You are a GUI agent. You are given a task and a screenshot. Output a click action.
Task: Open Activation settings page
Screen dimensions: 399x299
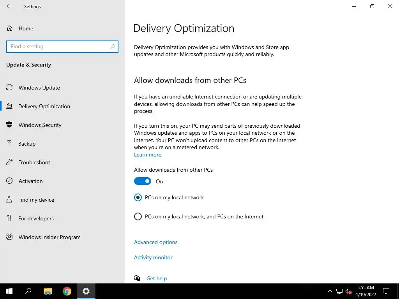point(30,181)
